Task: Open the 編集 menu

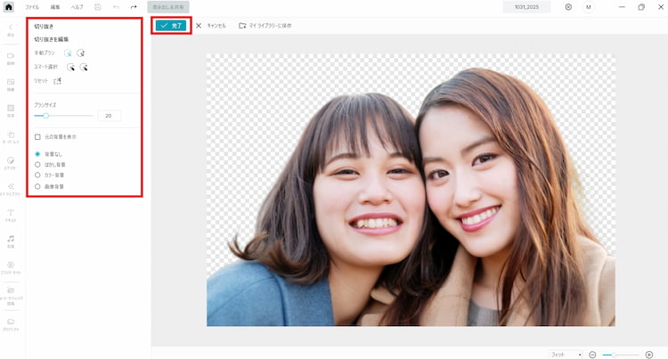Action: pyautogui.click(x=55, y=7)
